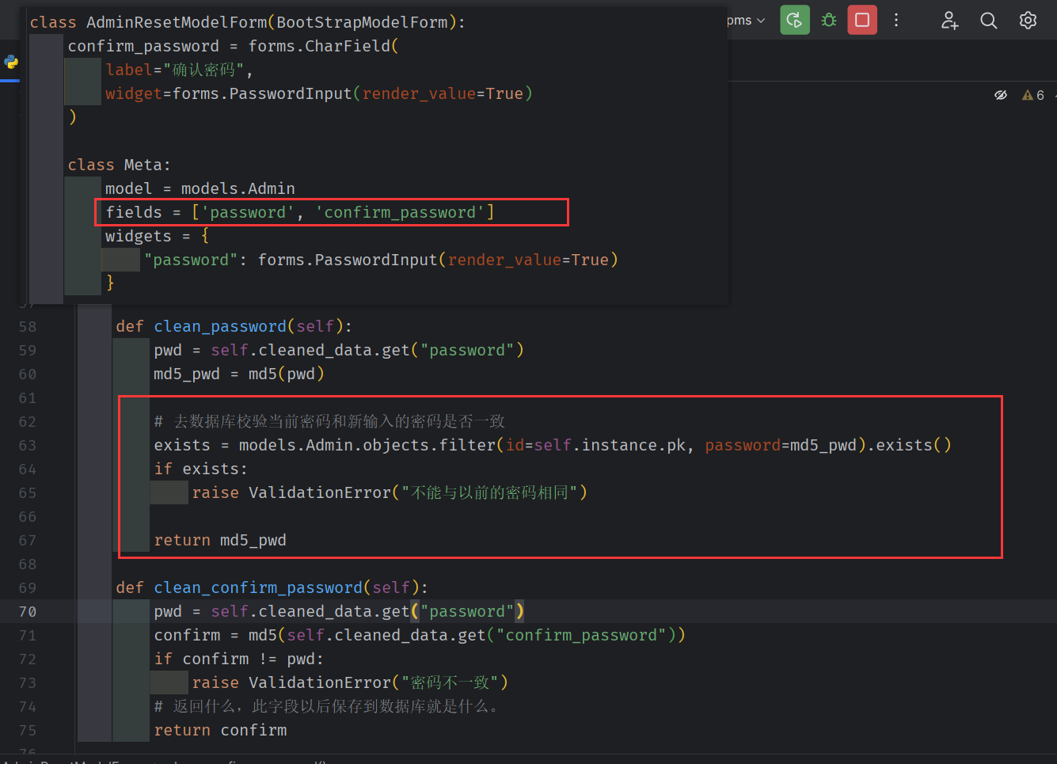Click line number 70 in the gutter
This screenshot has width=1057, height=764.
click(28, 611)
